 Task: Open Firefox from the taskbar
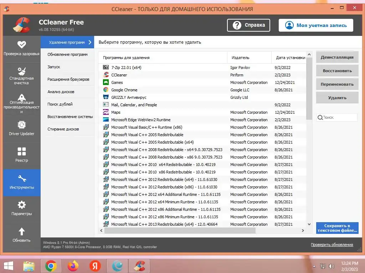click(x=73, y=266)
